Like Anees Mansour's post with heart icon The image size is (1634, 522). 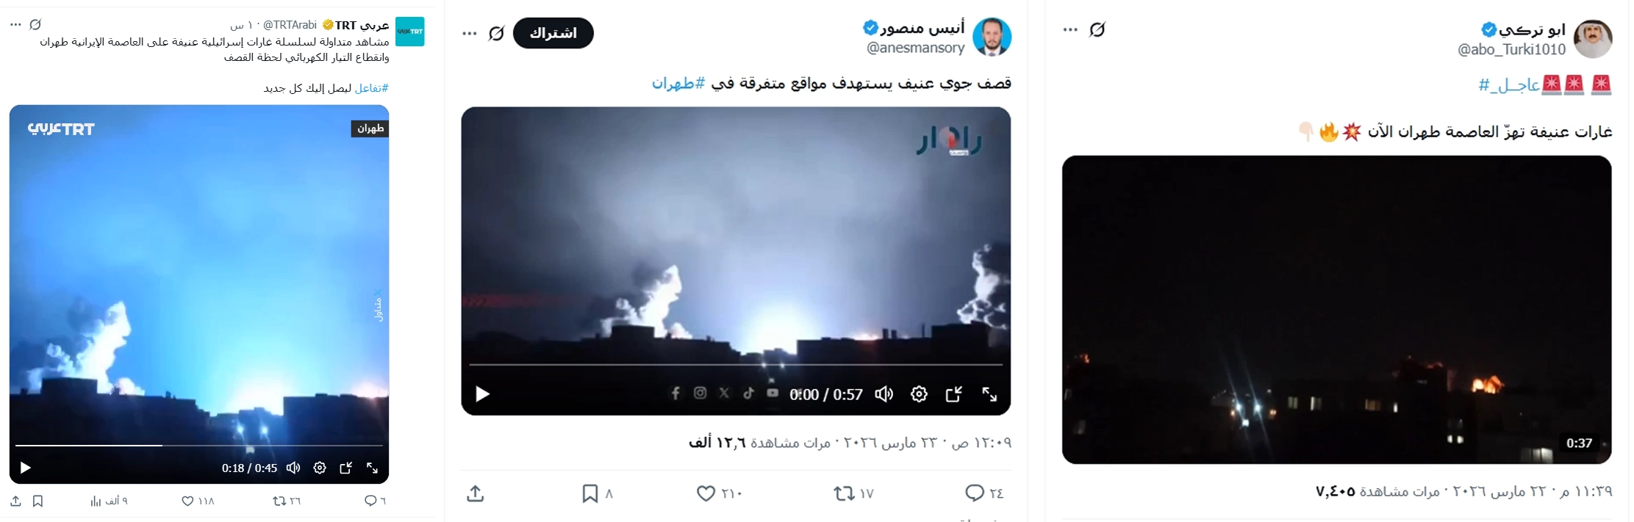(706, 493)
